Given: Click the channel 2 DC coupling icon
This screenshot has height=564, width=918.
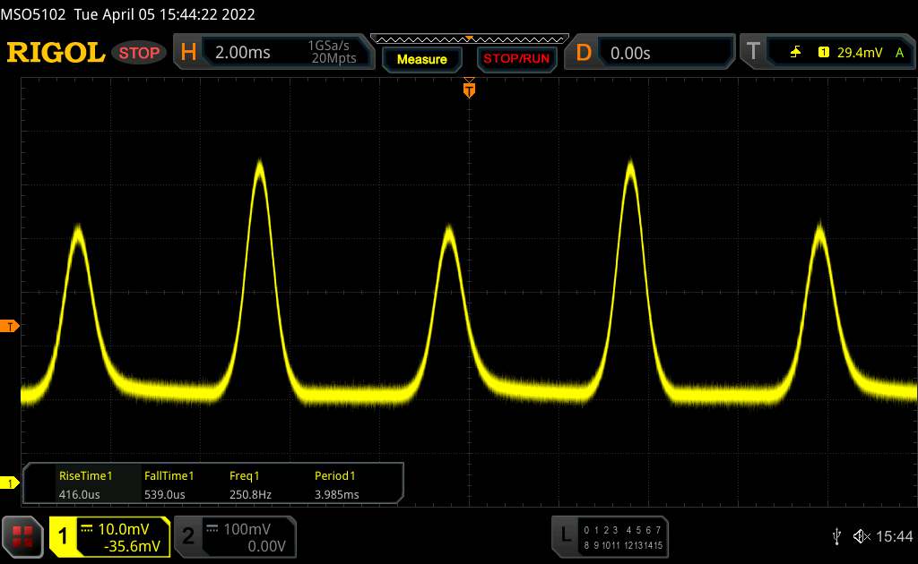Looking at the screenshot, I should click(x=212, y=528).
